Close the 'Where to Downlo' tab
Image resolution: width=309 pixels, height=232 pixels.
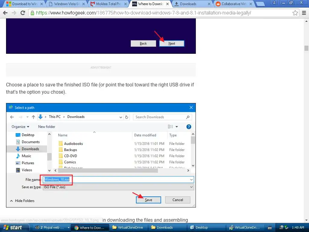click(x=167, y=4)
